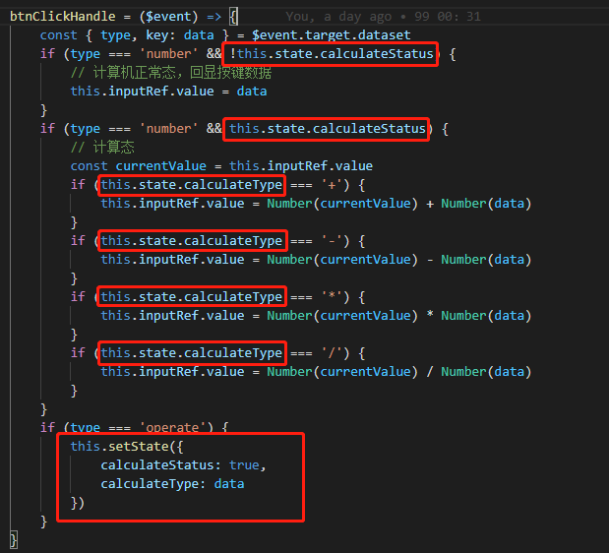This screenshot has height=553, width=609.
Task: Click the comment '// 计算机正常态,回显按键数据'
Action: point(171,73)
